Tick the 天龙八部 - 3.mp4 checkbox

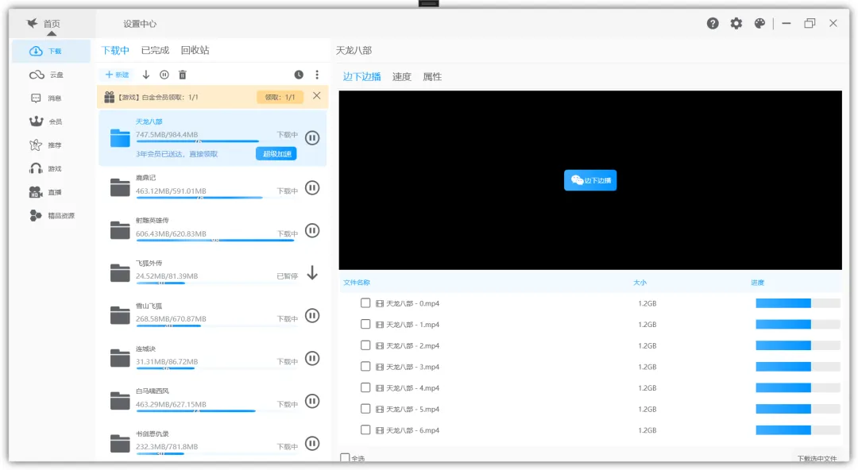point(365,367)
